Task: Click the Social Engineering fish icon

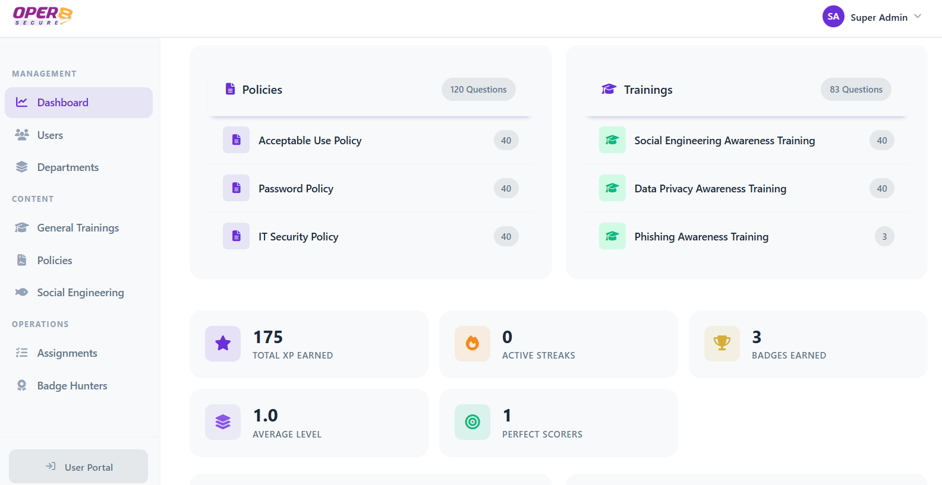Action: (x=22, y=293)
